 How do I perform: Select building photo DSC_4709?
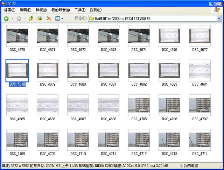click(48, 140)
